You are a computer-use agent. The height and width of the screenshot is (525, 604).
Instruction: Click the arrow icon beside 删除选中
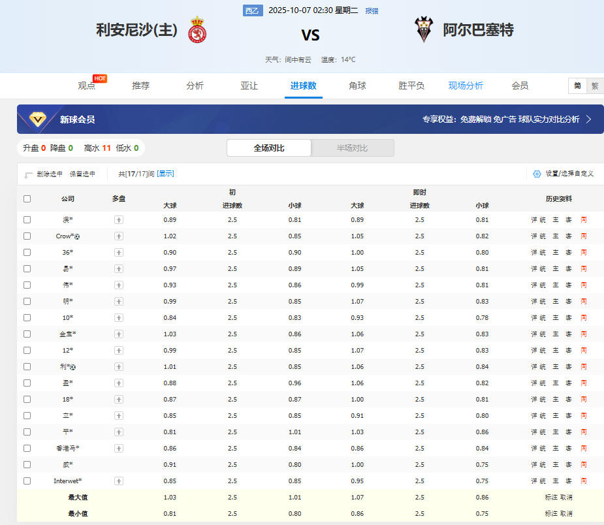[28, 174]
